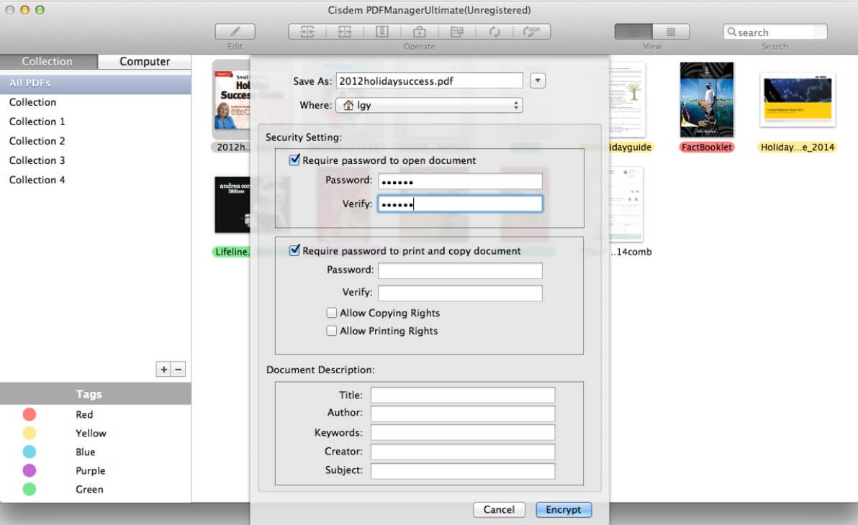This screenshot has width=858, height=525.
Task: Click the Convert pages icon
Action: (x=458, y=31)
